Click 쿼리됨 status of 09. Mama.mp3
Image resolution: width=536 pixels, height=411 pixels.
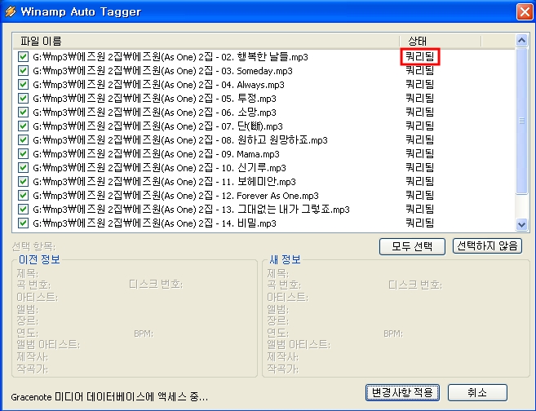point(420,153)
